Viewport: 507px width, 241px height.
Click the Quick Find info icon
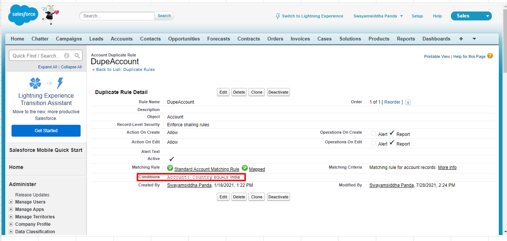[66, 56]
